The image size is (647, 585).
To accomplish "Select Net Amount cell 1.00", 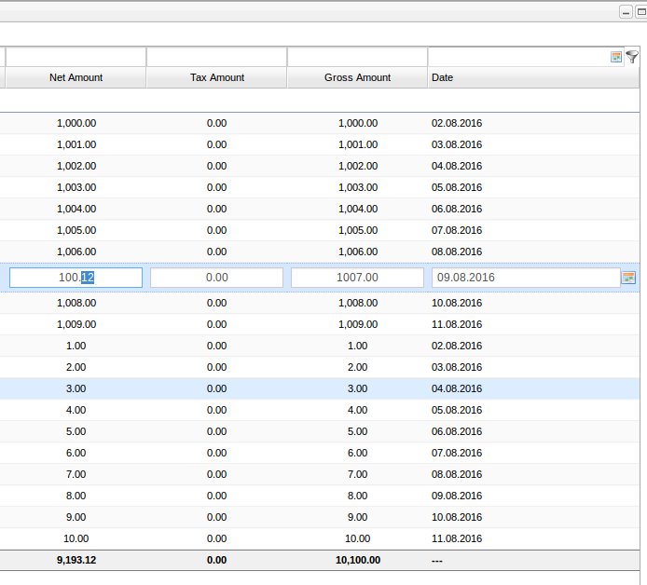I will pyautogui.click(x=76, y=346).
